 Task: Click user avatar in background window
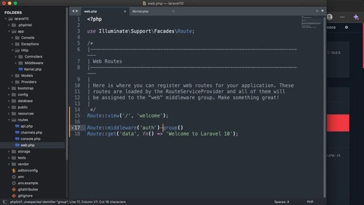330,17
